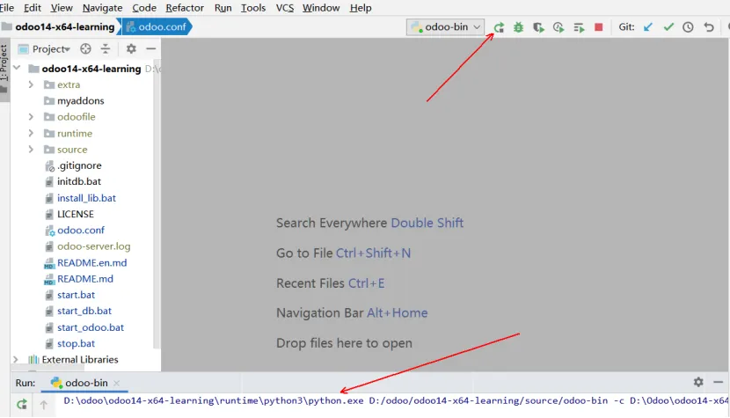Open the VCS menu

(284, 8)
